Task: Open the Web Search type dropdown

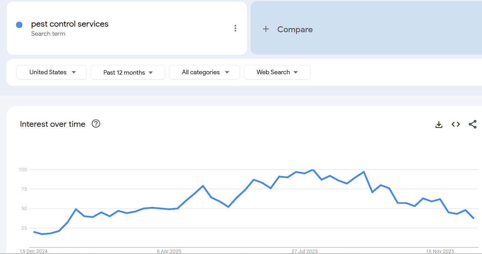Action: (277, 72)
